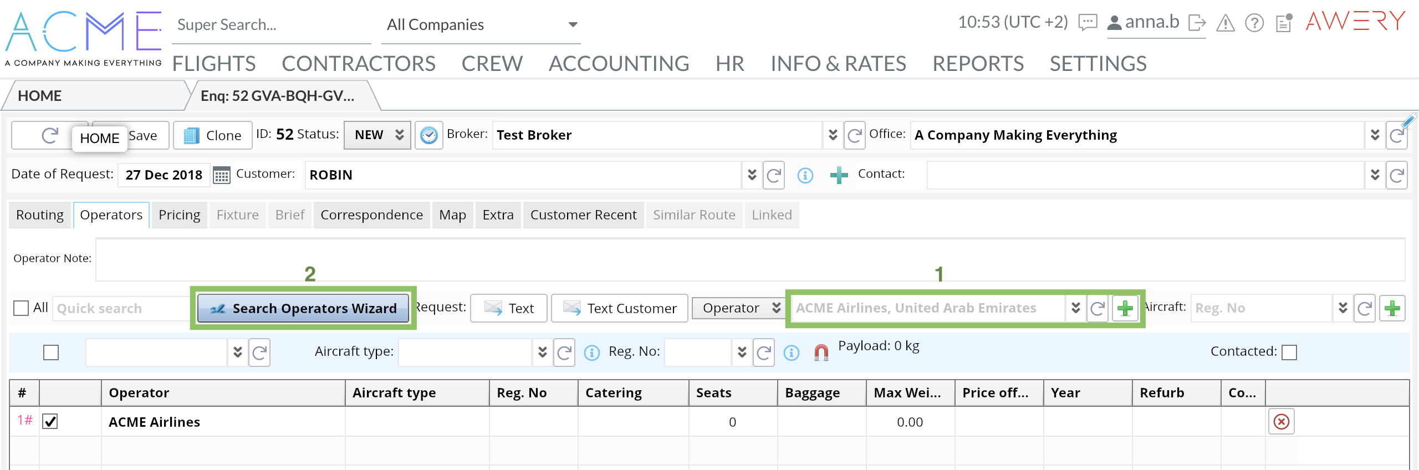Launch the Search Operators Wizard
Image resolution: width=1419 pixels, height=470 pixels.
[303, 308]
